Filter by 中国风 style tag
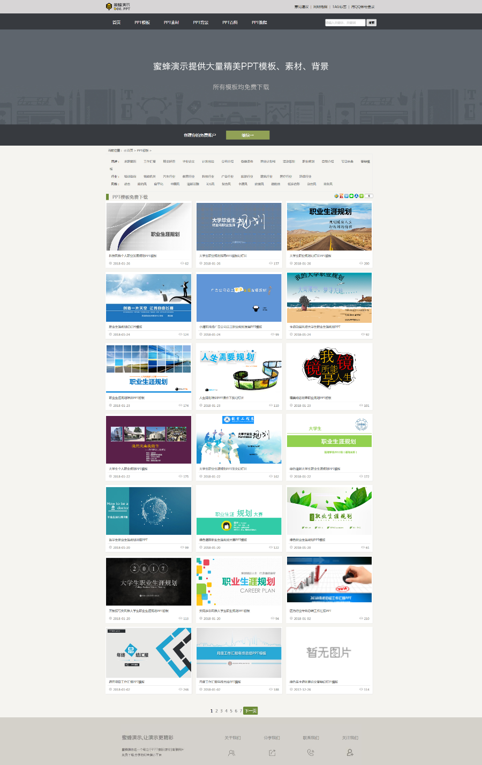This screenshot has height=765, width=482. point(175,184)
